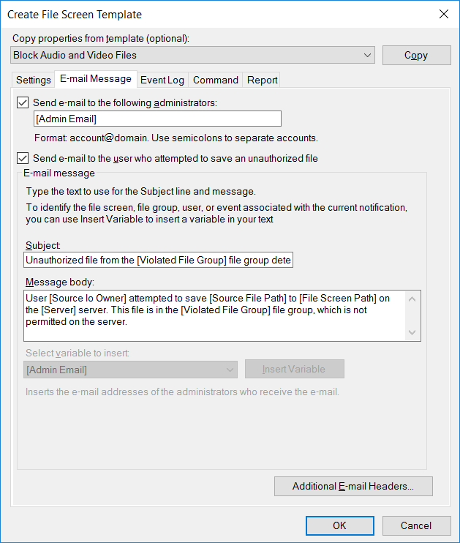Switch to the Report tab
The height and width of the screenshot is (543, 460).
click(x=262, y=80)
